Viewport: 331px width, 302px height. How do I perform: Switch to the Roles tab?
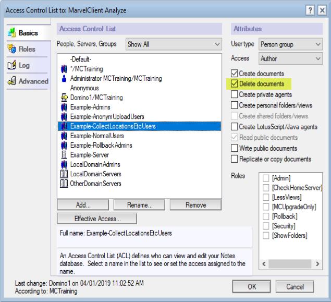point(27,49)
